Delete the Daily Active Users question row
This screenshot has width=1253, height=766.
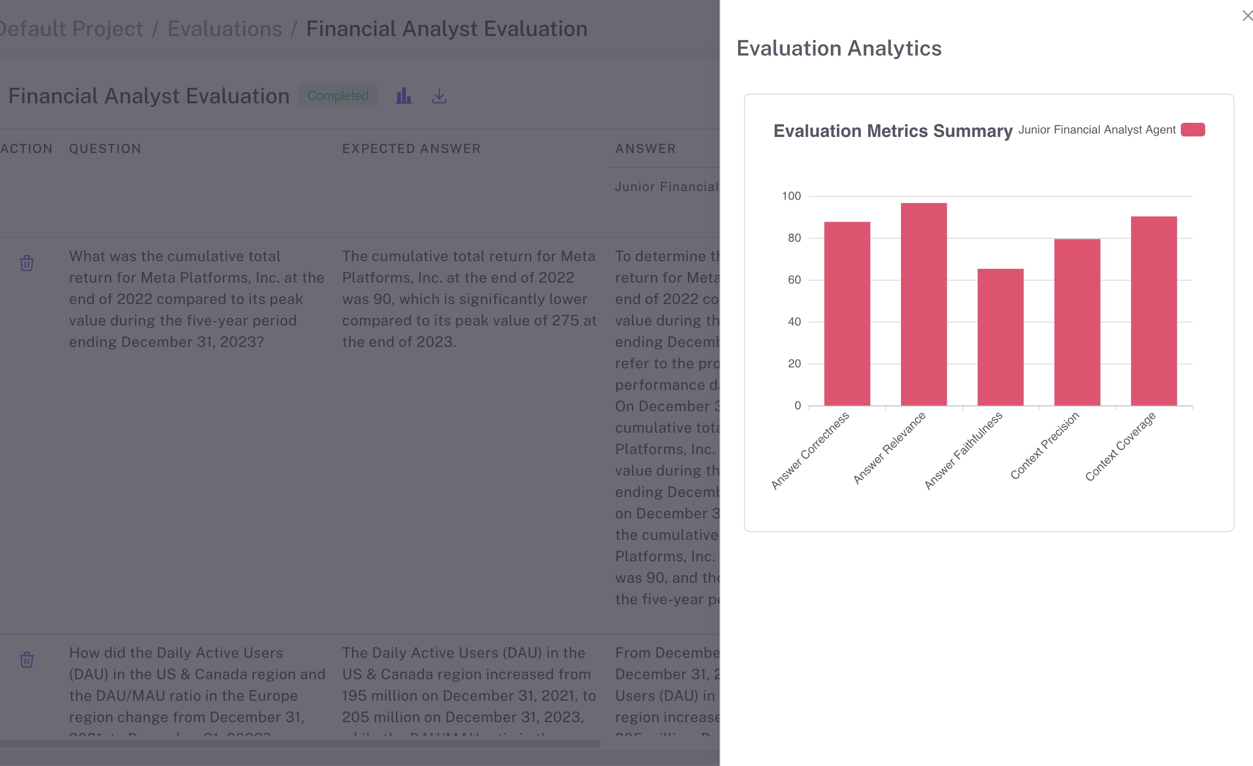click(x=27, y=660)
